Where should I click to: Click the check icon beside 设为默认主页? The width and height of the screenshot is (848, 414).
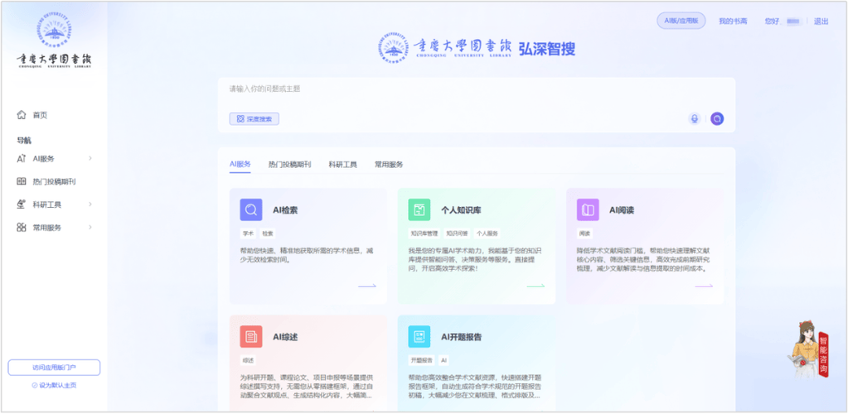35,386
